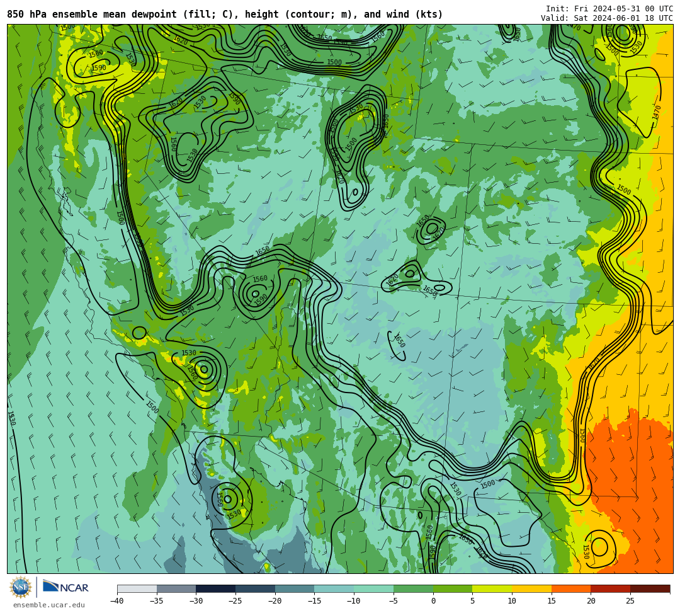
Task: Pick the teal -20 to -15 colorbar segment
Action: click(295, 588)
